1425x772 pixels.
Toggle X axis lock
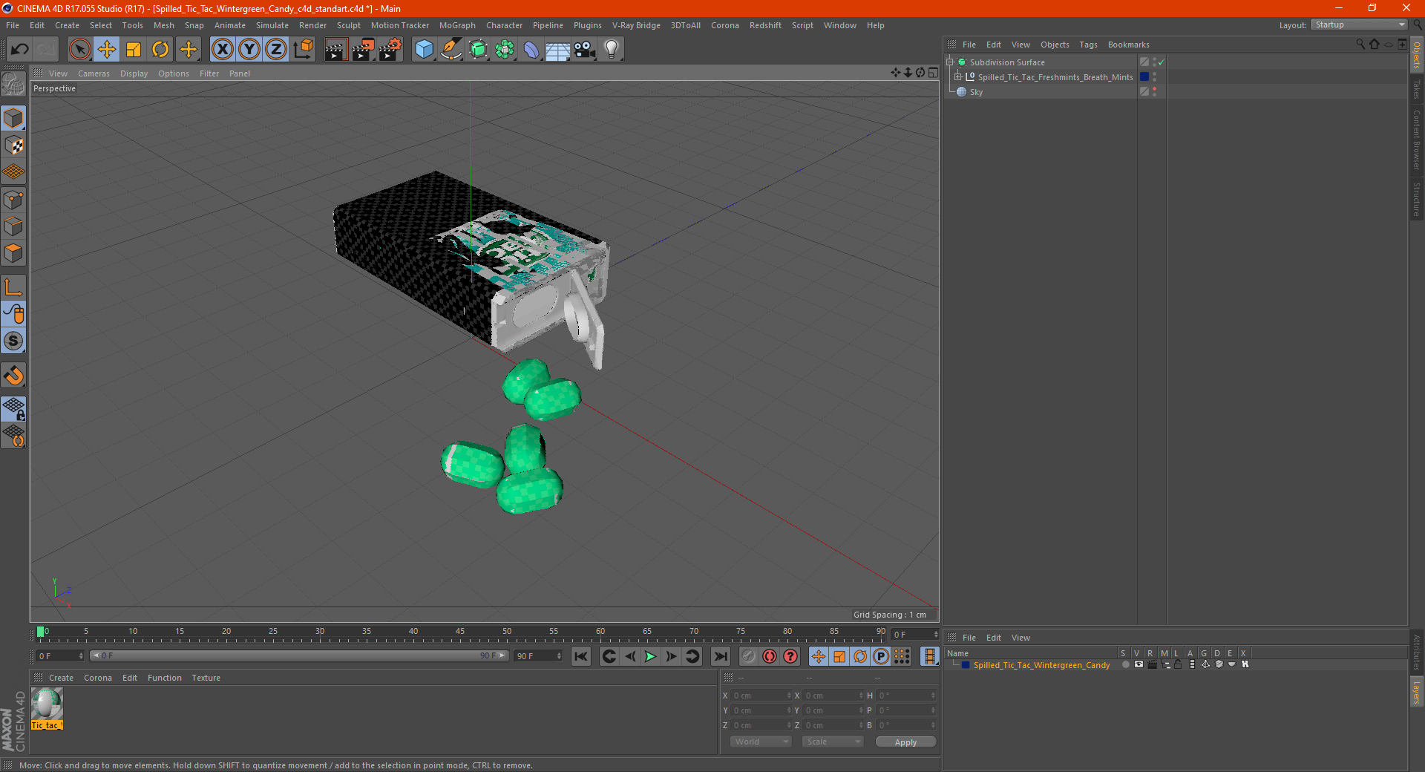tap(222, 50)
